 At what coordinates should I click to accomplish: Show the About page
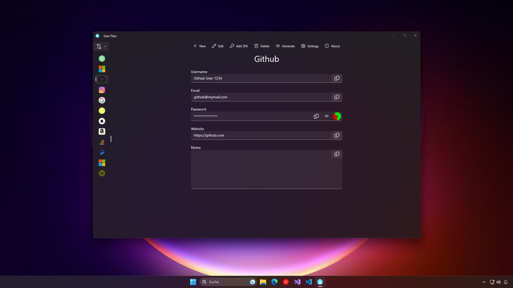pos(332,46)
